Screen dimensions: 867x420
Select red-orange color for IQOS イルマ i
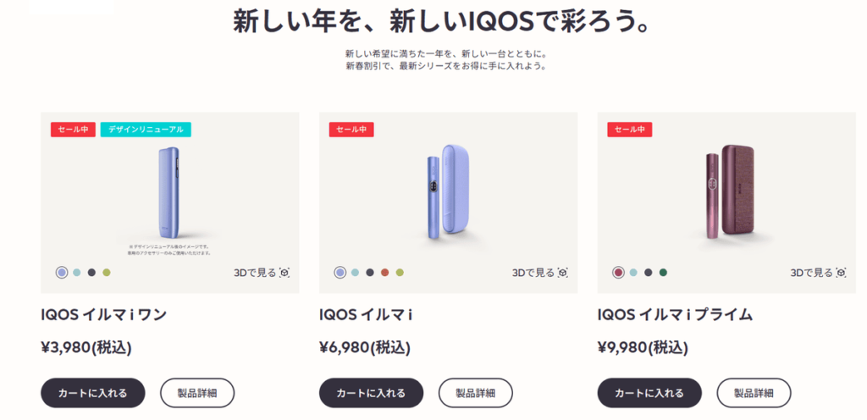tap(384, 273)
